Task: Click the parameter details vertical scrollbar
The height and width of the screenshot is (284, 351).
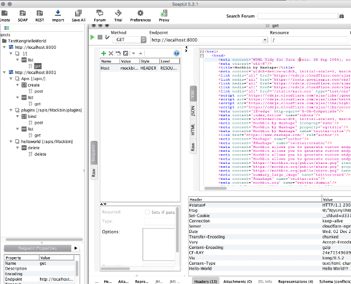Action: [178, 230]
